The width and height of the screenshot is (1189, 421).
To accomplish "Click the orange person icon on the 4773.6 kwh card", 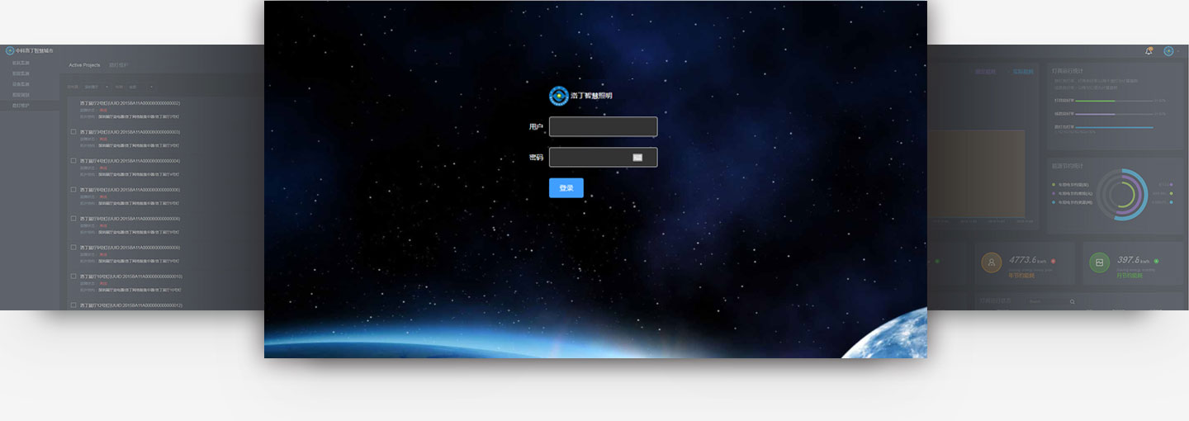I will point(992,263).
